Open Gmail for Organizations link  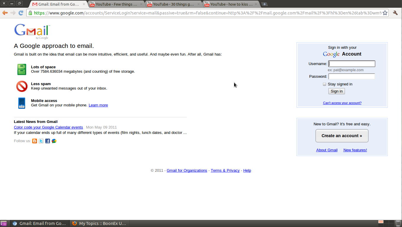pos(187,171)
